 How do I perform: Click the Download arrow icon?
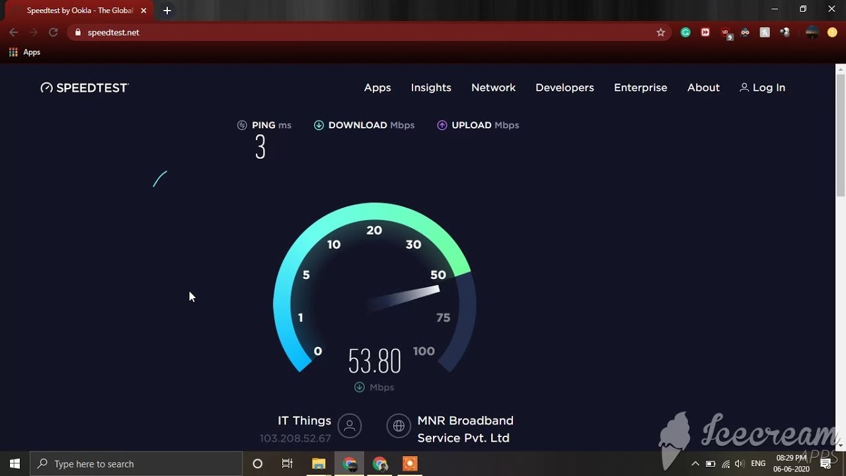click(319, 125)
